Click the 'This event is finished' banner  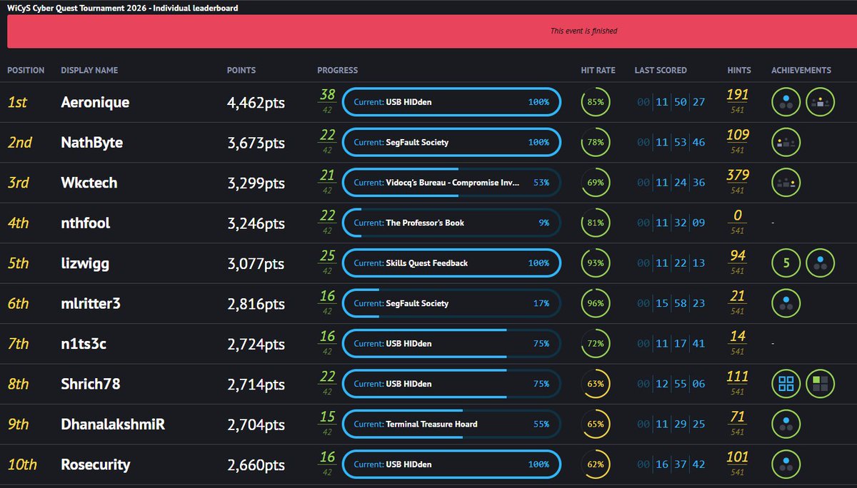432,31
